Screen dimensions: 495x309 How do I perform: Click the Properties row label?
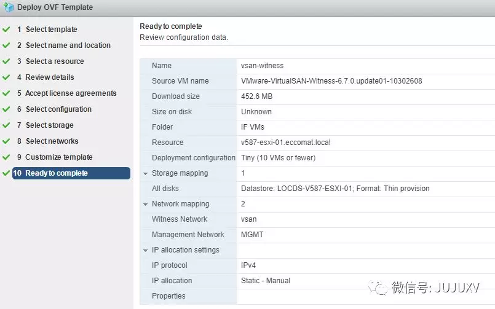[x=168, y=296]
